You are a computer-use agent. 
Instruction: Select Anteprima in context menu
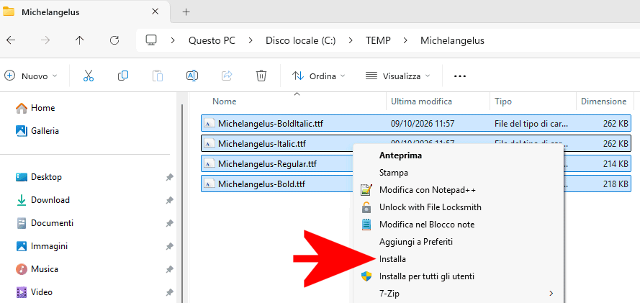(400, 155)
